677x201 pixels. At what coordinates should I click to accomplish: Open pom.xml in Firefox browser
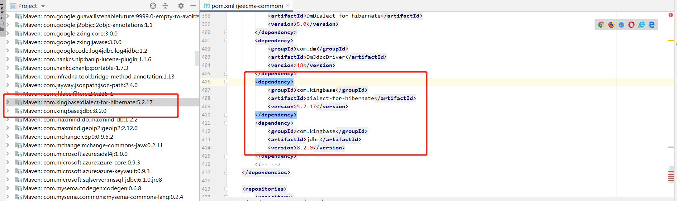point(611,25)
